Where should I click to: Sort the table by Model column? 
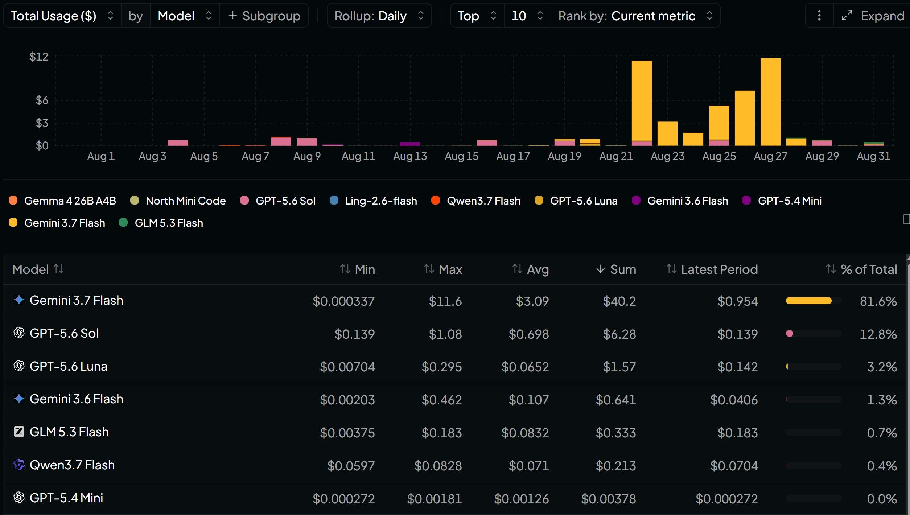(38, 269)
